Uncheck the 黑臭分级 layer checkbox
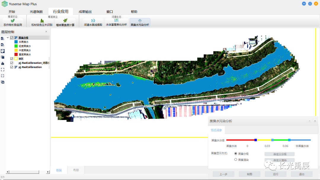 click(x=12, y=38)
